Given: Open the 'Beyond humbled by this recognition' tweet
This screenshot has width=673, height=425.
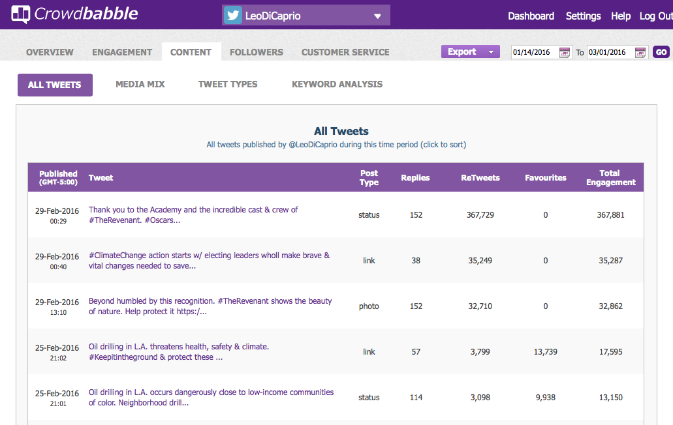Looking at the screenshot, I should (x=210, y=306).
